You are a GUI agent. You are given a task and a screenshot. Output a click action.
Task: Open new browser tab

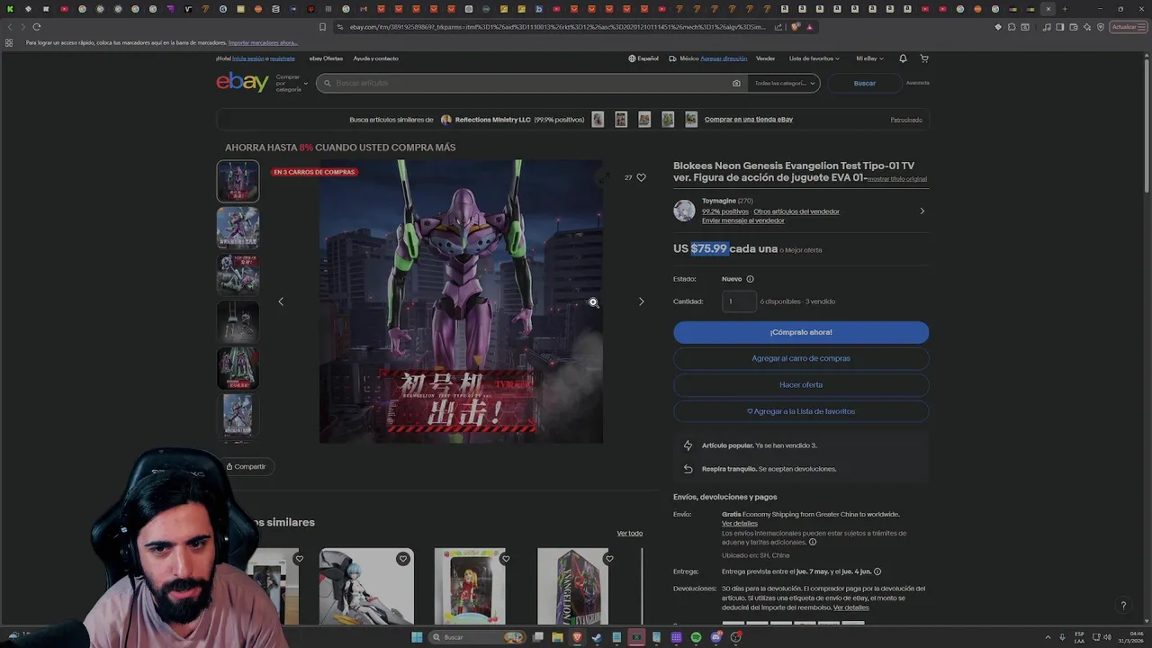pos(1064,9)
